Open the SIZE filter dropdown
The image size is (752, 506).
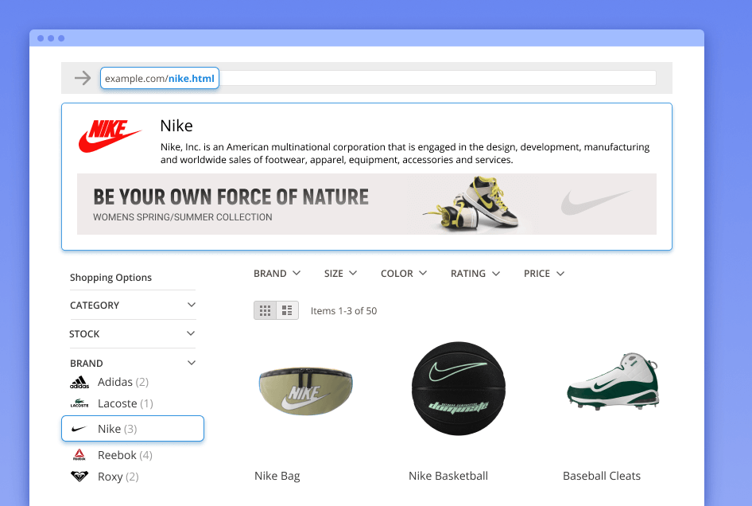pyautogui.click(x=340, y=274)
